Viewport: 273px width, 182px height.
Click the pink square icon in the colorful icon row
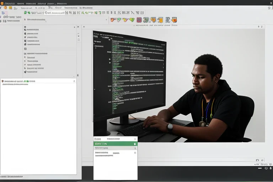(x=139, y=20)
